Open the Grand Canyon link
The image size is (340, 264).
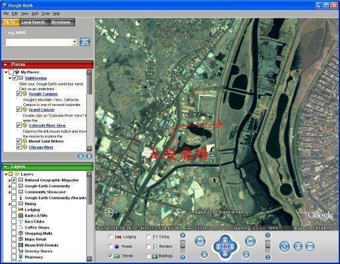pos(42,109)
